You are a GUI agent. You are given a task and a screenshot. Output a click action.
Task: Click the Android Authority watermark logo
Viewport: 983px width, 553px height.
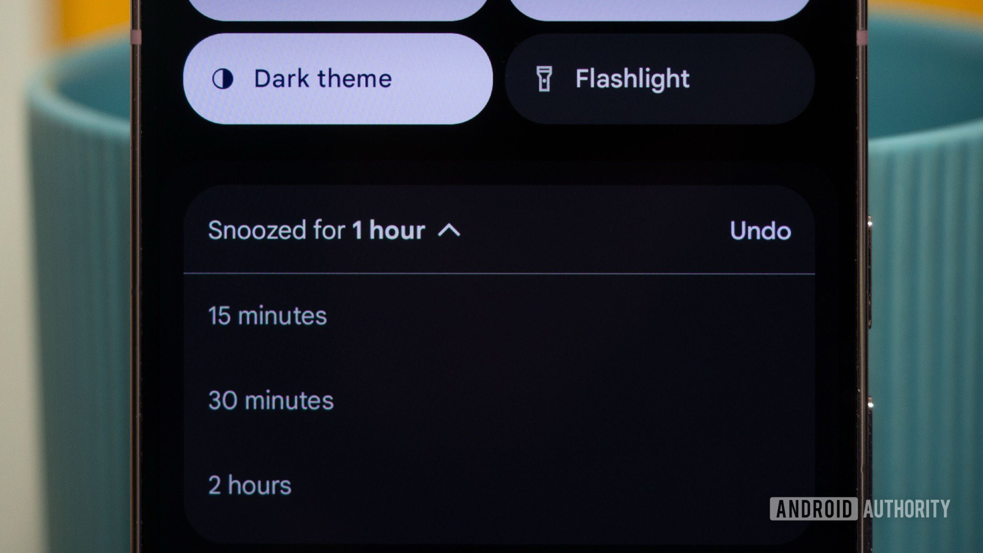tap(860, 508)
